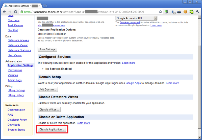The height and width of the screenshot is (140, 202).
Task: Click the page scrollbar down arrow
Action: point(199,137)
